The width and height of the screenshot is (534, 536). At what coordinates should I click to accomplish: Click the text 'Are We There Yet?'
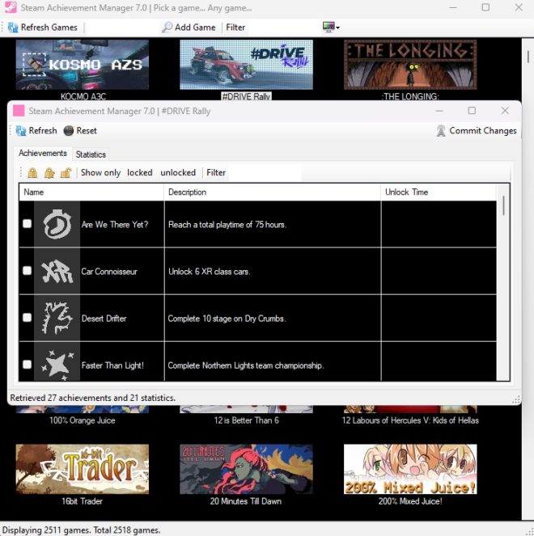pos(115,225)
